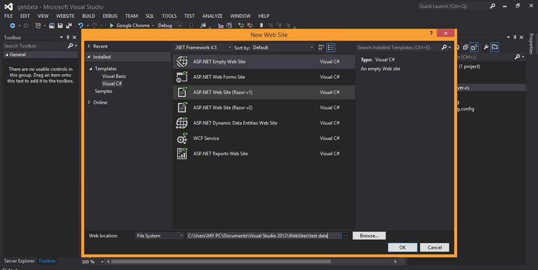Toggle Solution Explorer Preview Selected Items icon
The height and width of the screenshot is (270, 538).
[x=494, y=47]
